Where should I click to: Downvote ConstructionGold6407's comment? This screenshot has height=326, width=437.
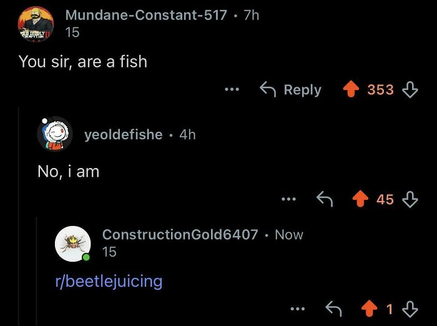point(409,309)
